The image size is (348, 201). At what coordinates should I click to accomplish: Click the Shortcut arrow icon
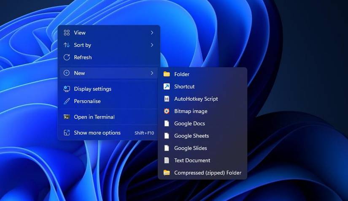click(167, 87)
